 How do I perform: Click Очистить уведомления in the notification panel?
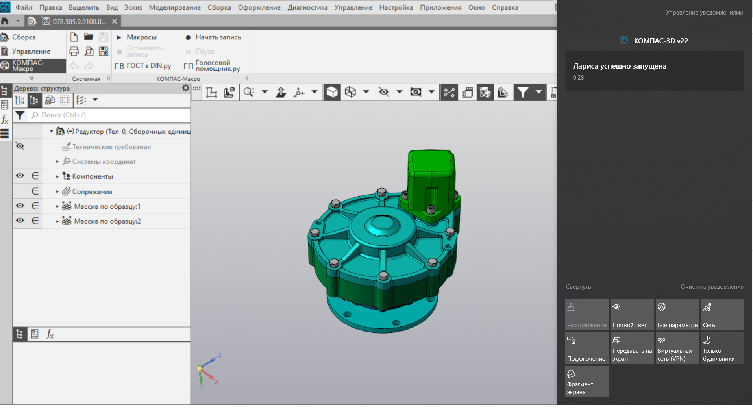[712, 287]
